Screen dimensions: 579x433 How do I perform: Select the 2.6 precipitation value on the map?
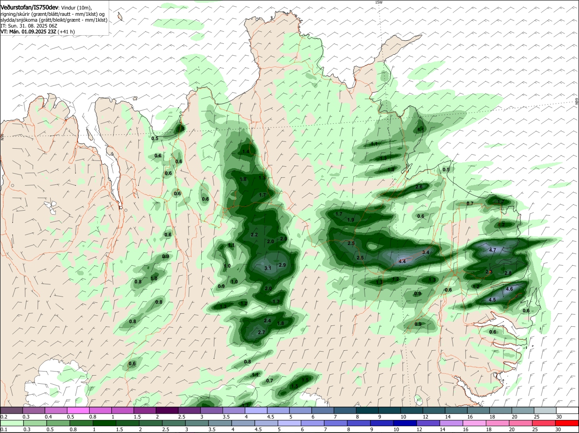click(419, 187)
